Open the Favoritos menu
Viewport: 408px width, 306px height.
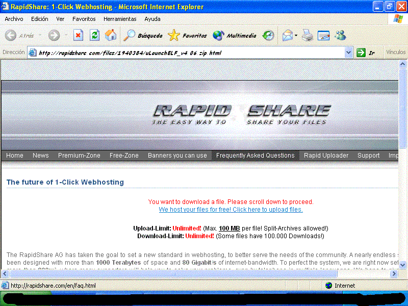pos(84,19)
